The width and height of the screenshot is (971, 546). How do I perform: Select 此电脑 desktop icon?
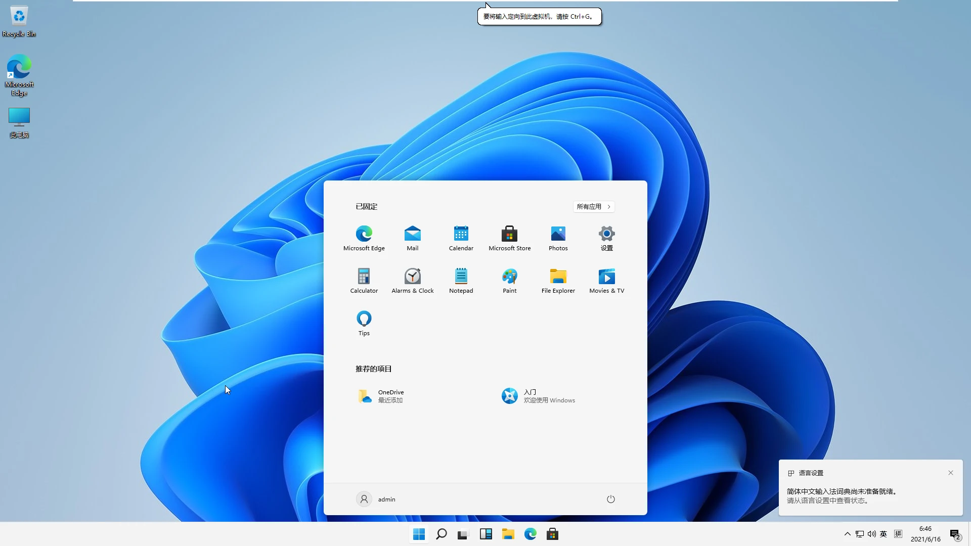tap(19, 122)
